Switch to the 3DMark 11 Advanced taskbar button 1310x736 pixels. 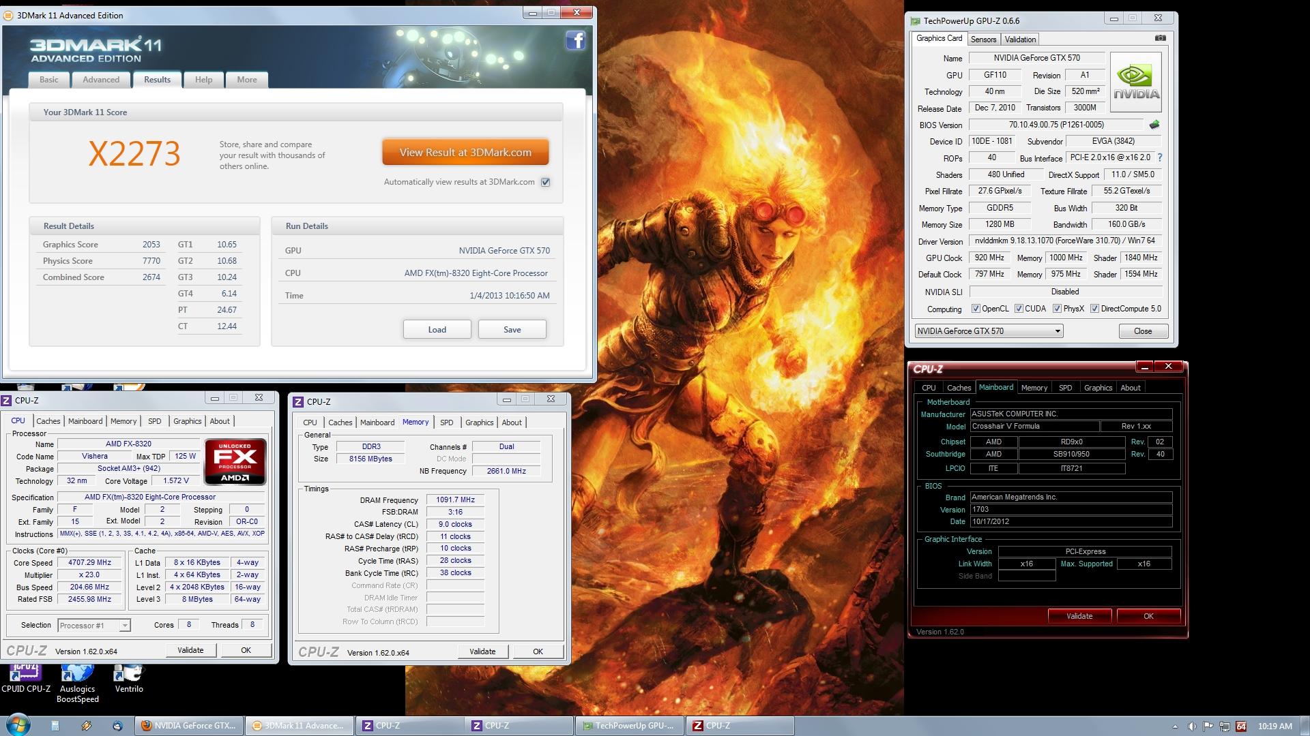click(298, 726)
